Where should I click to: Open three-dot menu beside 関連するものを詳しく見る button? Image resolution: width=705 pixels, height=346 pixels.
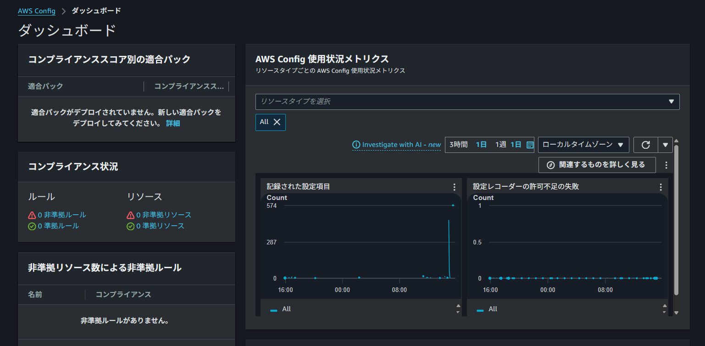[x=666, y=165]
